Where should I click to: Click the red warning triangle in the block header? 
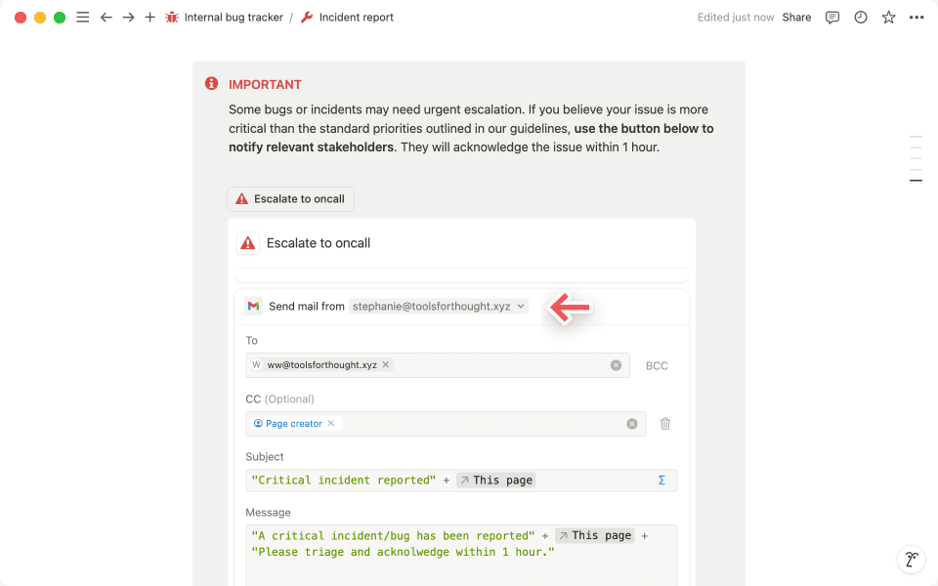click(247, 242)
